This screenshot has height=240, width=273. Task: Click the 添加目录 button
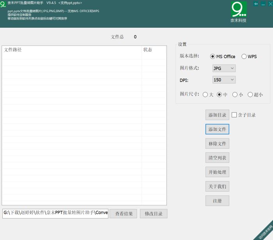pyautogui.click(x=217, y=115)
